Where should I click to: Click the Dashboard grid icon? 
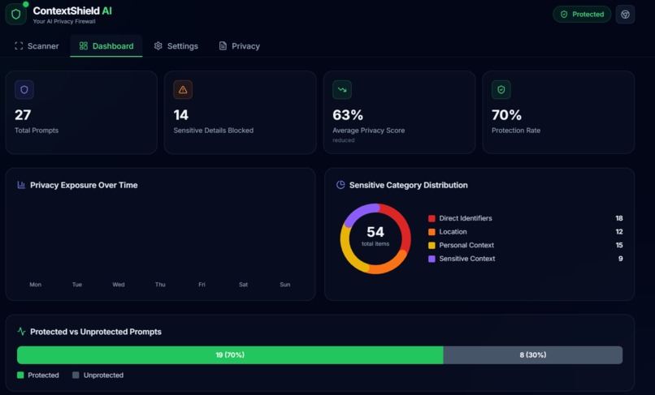[x=84, y=46]
